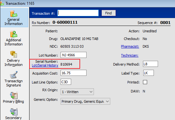Toggle the Printed checkbox

click(x=145, y=82)
